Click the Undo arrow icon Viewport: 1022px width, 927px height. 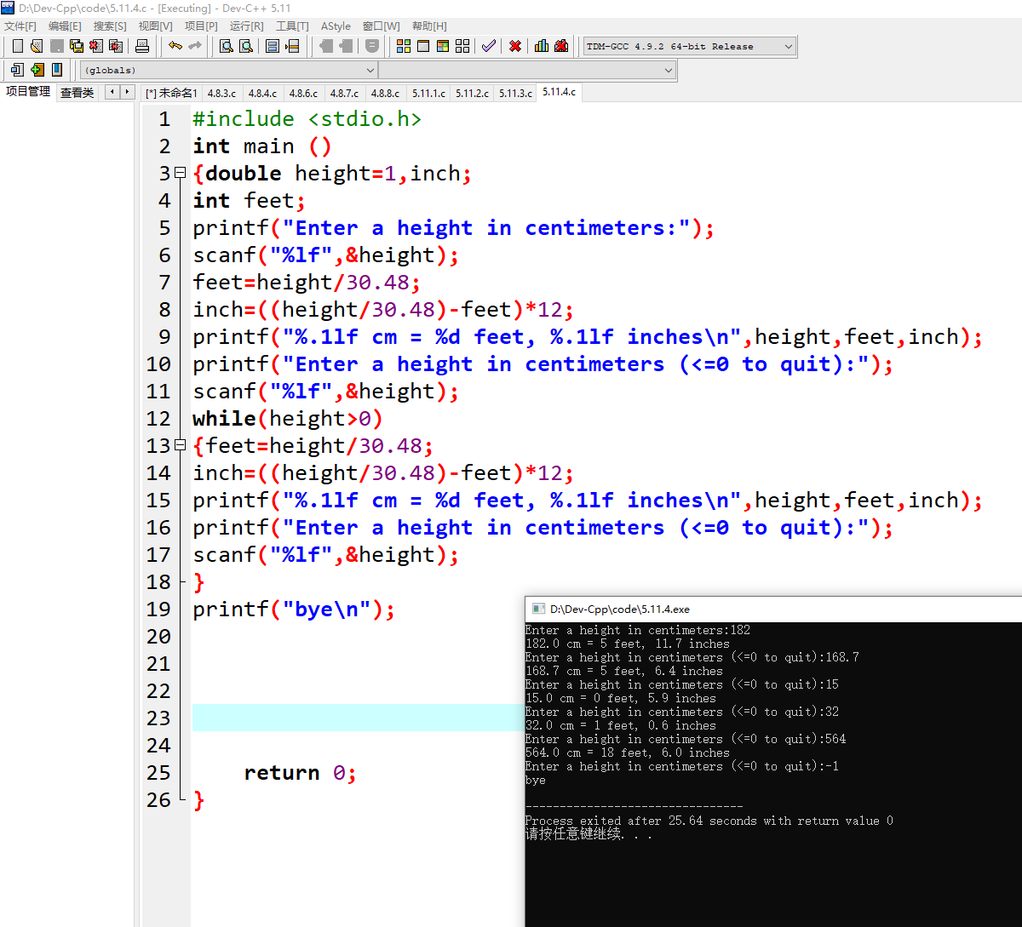(x=175, y=46)
